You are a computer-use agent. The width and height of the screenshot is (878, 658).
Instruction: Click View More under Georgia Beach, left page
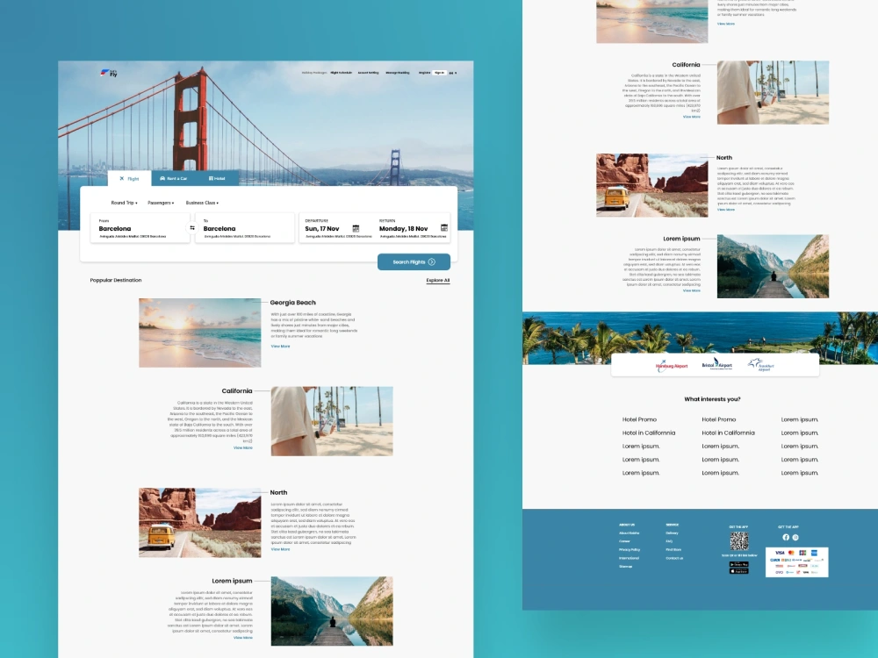281,347
